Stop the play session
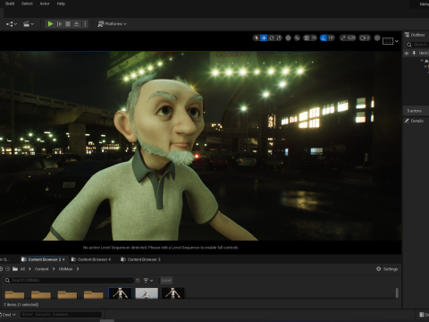The height and width of the screenshot is (322, 429). 68,24
